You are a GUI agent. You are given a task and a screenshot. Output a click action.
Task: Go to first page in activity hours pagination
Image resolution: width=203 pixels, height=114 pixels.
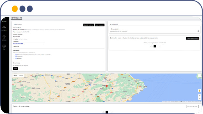click(150, 46)
